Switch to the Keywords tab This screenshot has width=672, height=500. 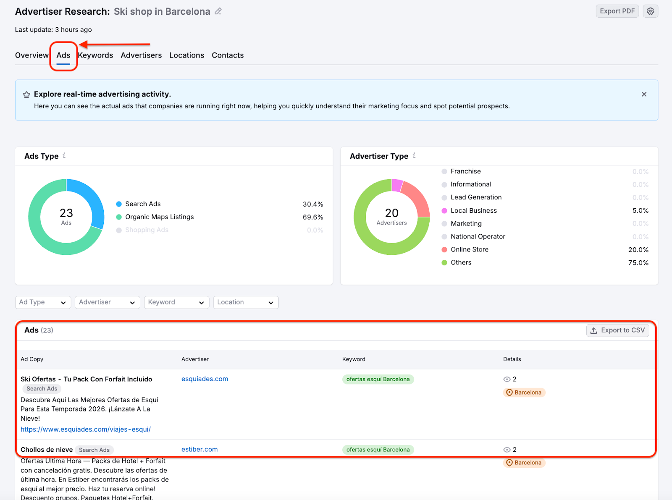click(x=95, y=55)
